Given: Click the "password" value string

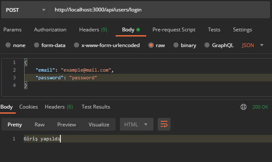Looking at the screenshot, I should coord(83,78).
